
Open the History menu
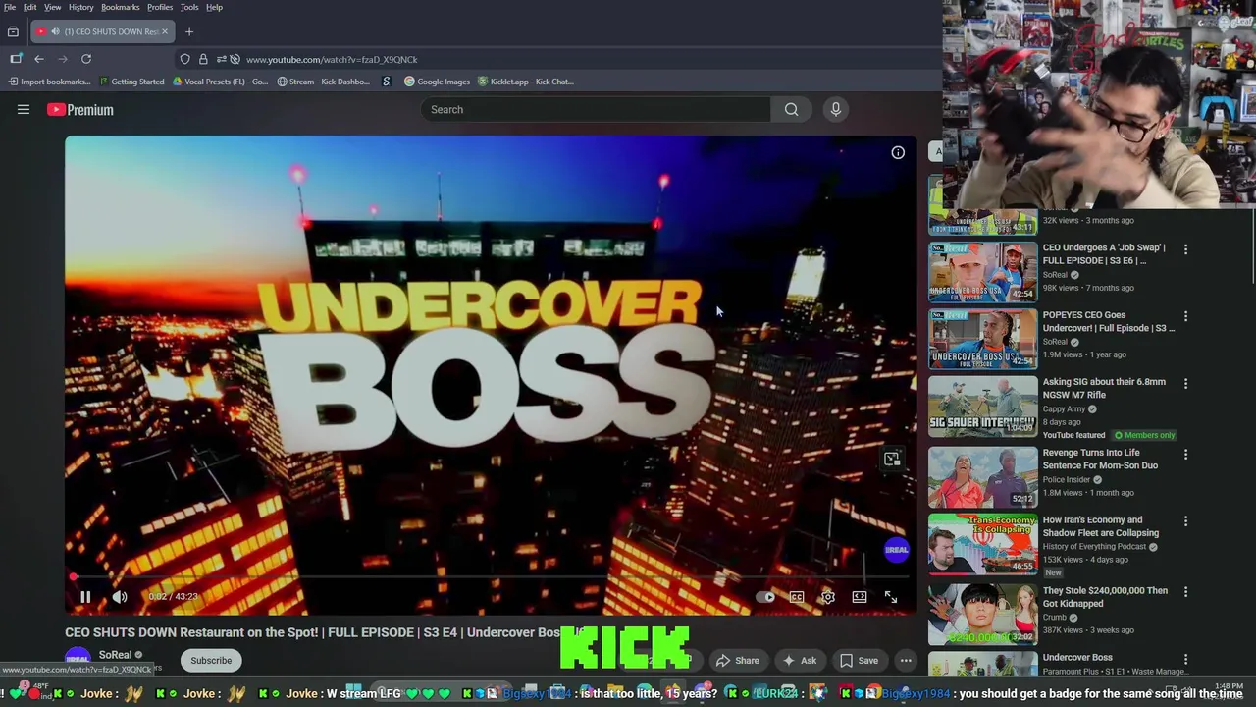click(81, 7)
